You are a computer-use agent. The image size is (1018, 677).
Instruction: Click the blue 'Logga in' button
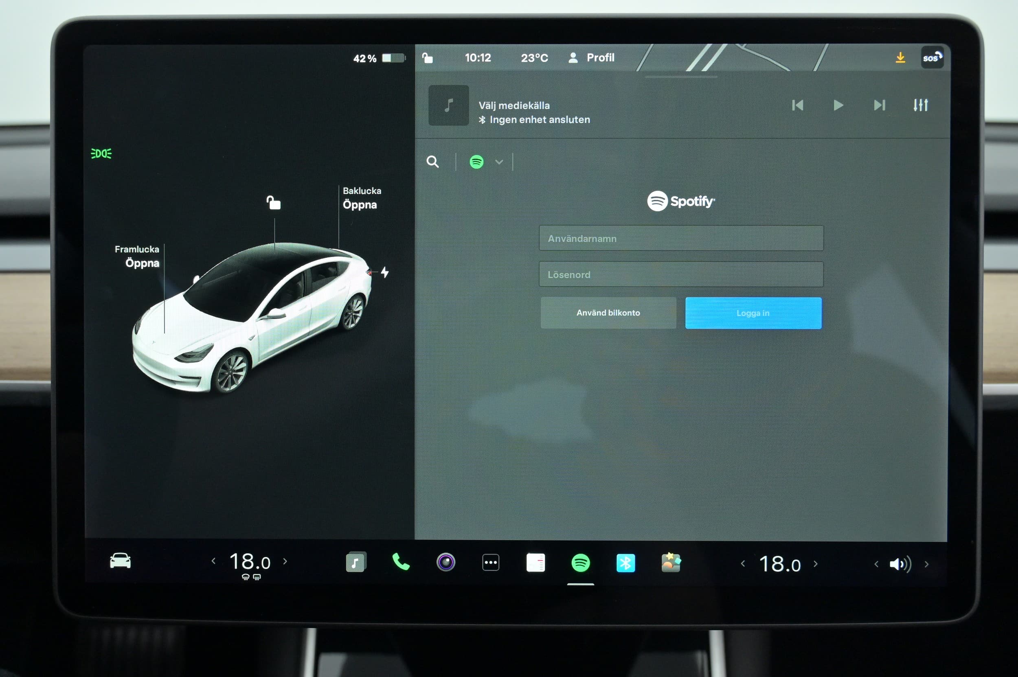pyautogui.click(x=753, y=313)
